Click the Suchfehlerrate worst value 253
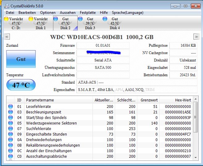Image resolution: width=203 pixels, height=166 pixels. click(x=132, y=129)
